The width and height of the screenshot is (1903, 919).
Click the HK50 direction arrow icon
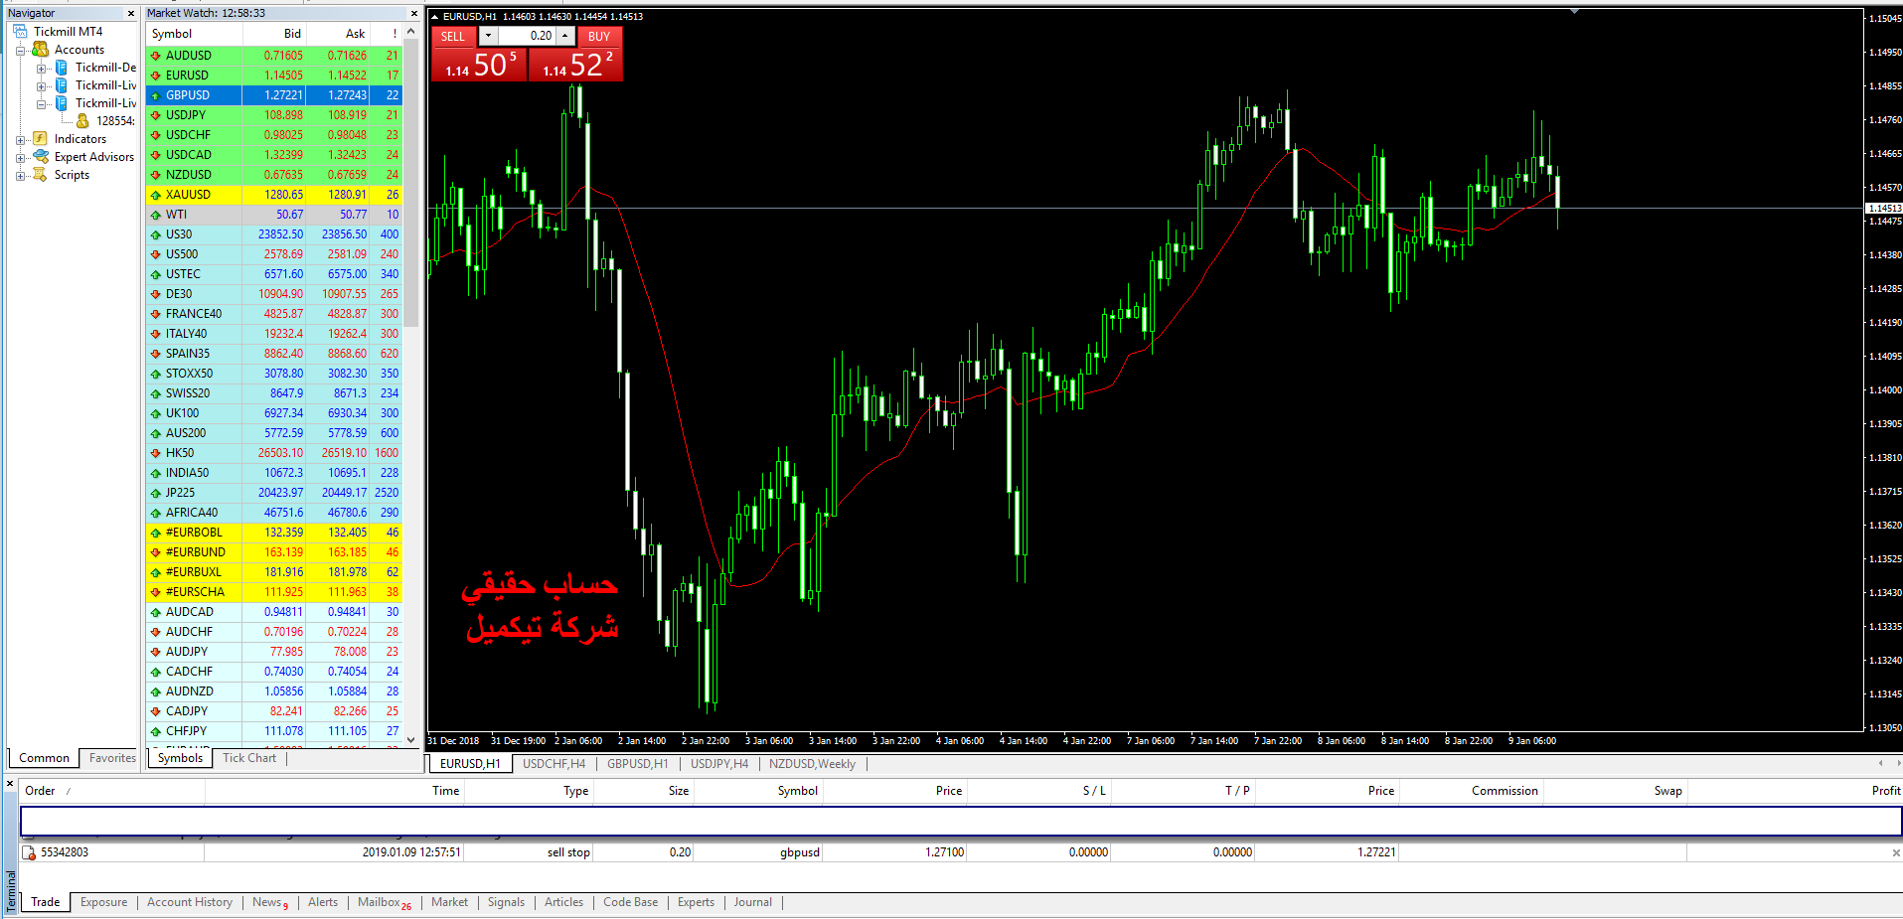click(155, 453)
